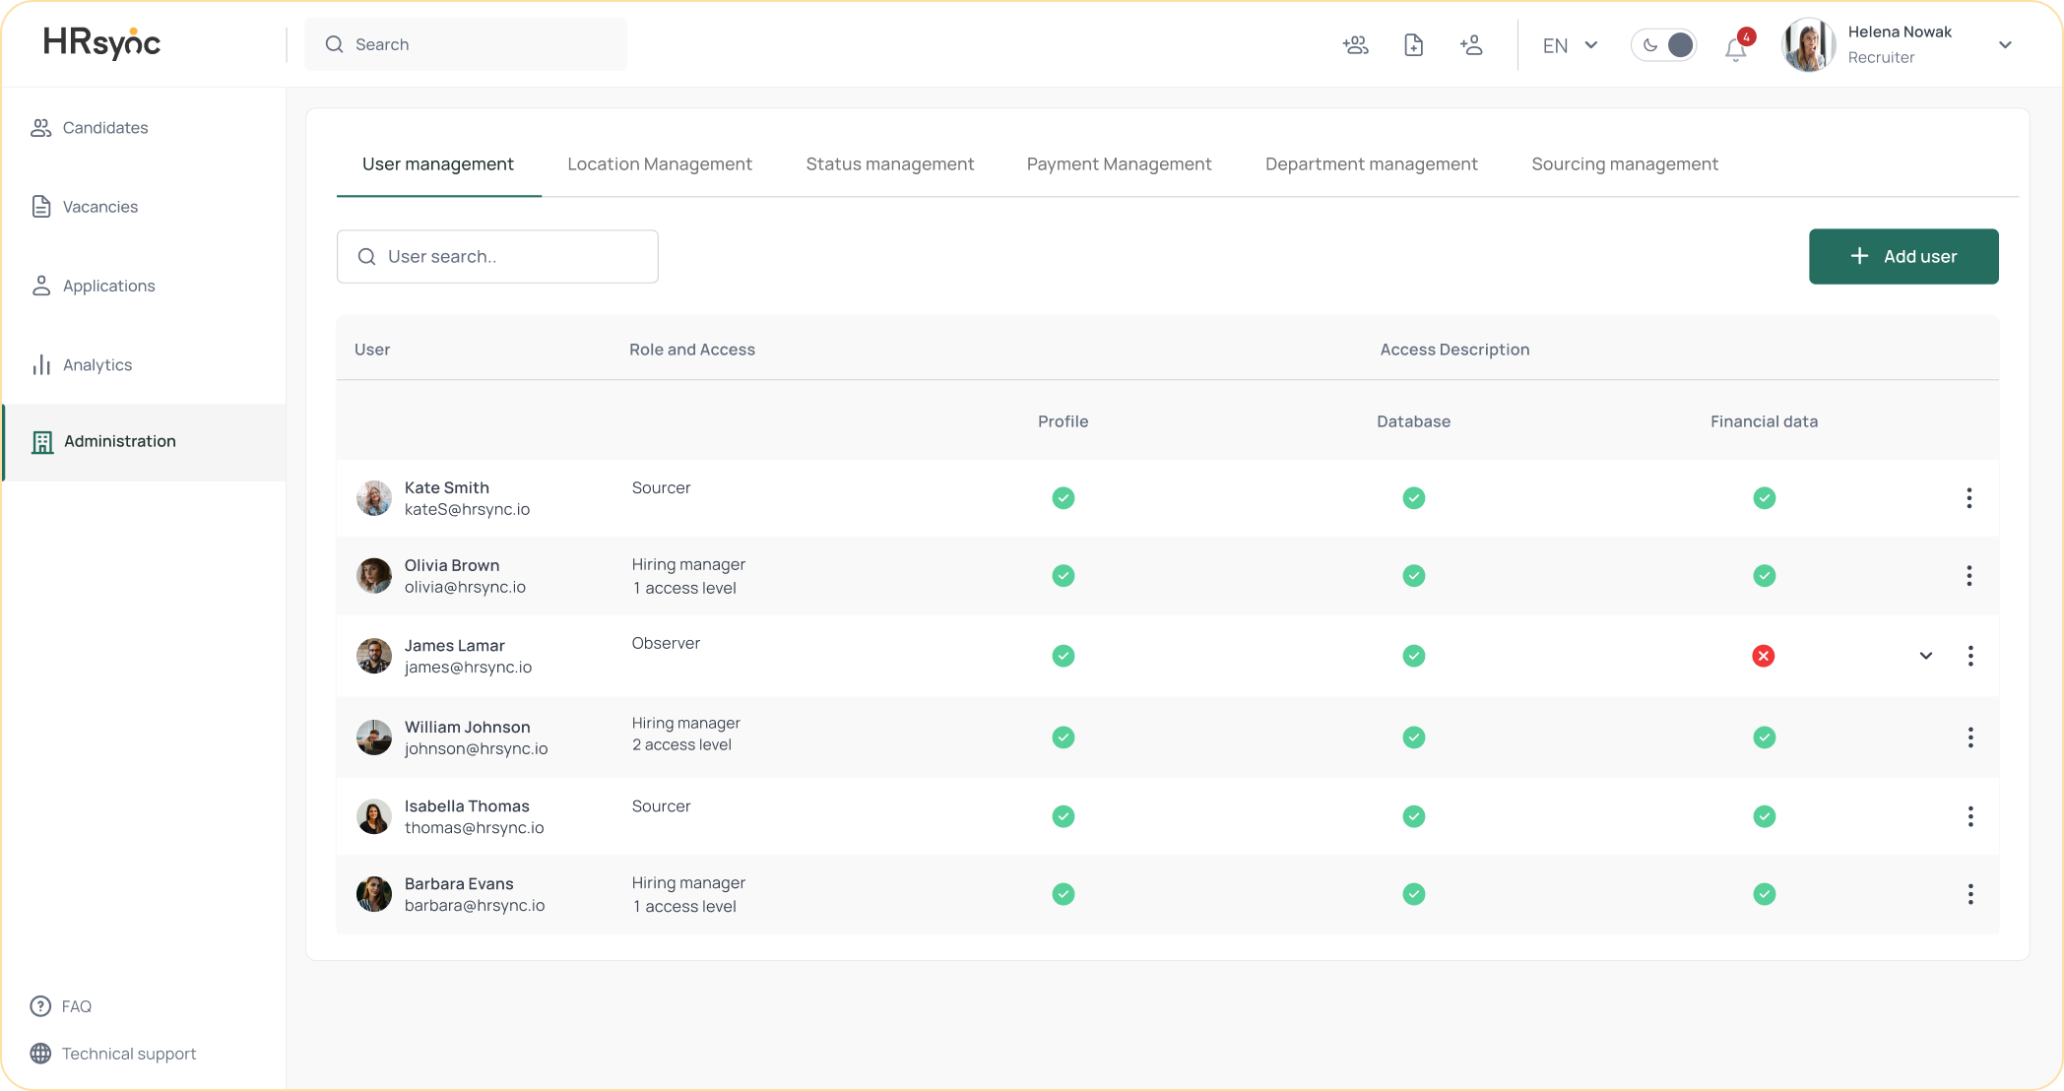Screen dimensions: 2064x1091
Task: Click the Applications sidebar icon
Action: [41, 286]
